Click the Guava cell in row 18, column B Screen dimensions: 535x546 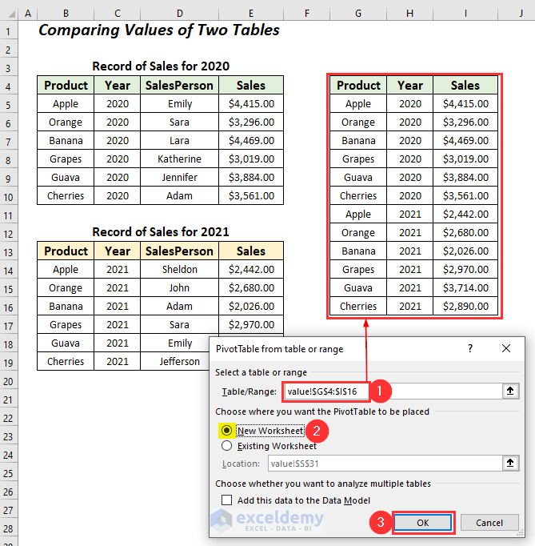pos(66,343)
